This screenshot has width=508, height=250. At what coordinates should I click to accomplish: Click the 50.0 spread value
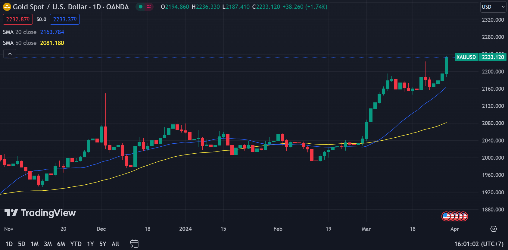41,19
